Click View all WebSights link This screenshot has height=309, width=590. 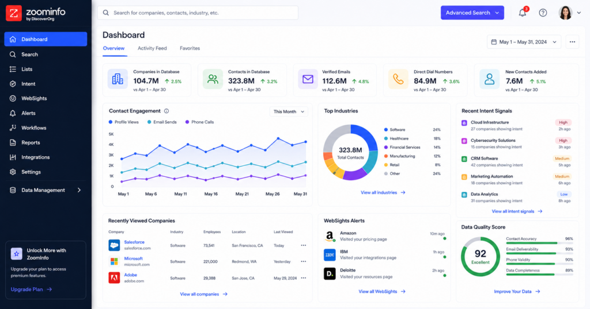pyautogui.click(x=381, y=291)
